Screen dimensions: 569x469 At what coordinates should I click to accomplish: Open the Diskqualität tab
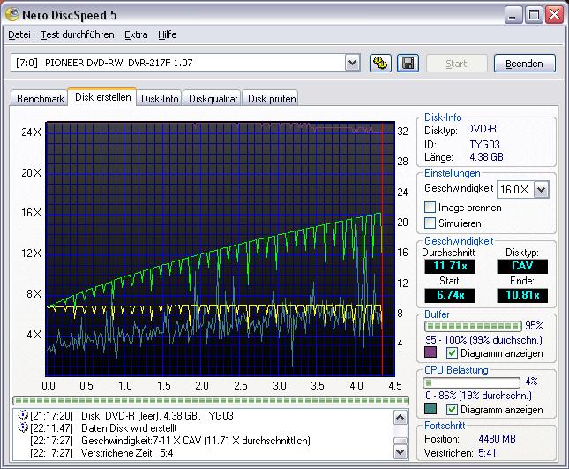click(x=213, y=98)
